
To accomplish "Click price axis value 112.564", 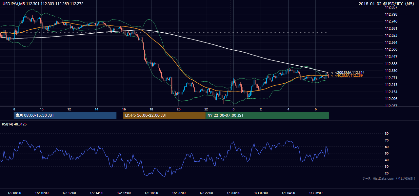I will [391, 42].
